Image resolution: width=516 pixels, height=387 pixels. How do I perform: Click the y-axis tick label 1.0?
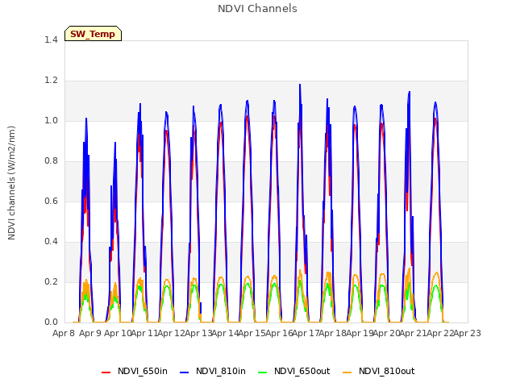51,120
